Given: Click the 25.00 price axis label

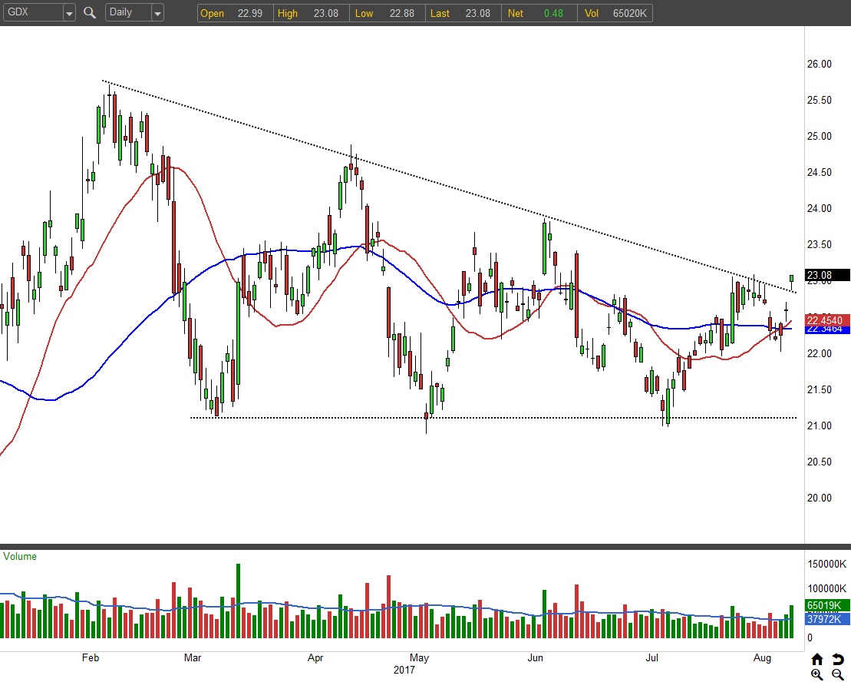Looking at the screenshot, I should click(819, 136).
